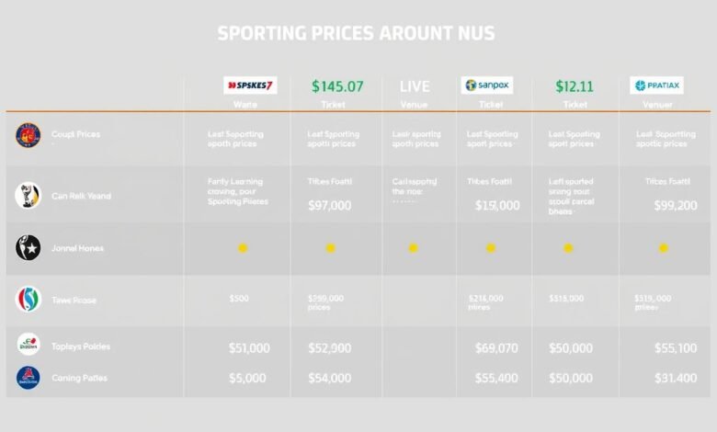The height and width of the screenshot is (432, 717).
Task: Select yellow dot under SPSKES7 column
Action: pos(243,248)
